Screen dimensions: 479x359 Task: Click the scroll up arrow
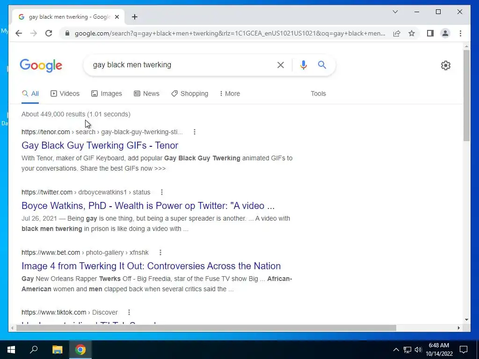point(466,46)
